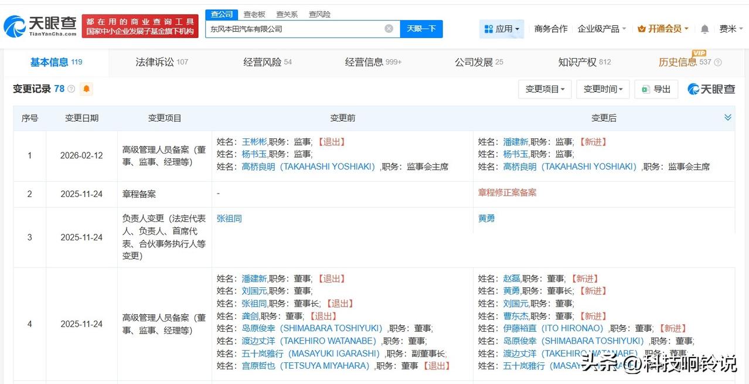Click the date 2026-02-12 in row 1
The height and width of the screenshot is (384, 749).
coord(81,155)
